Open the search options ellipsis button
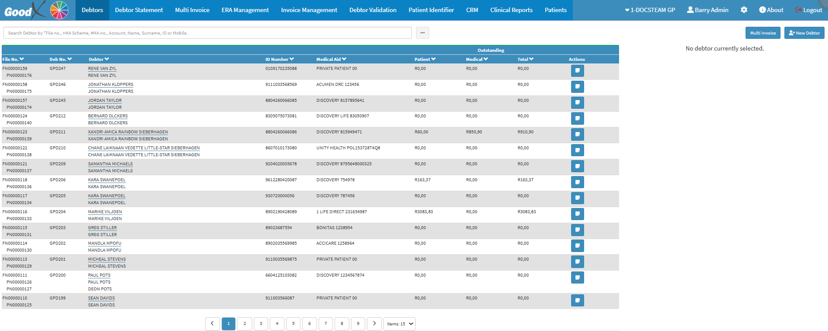828x331 pixels. (x=422, y=33)
